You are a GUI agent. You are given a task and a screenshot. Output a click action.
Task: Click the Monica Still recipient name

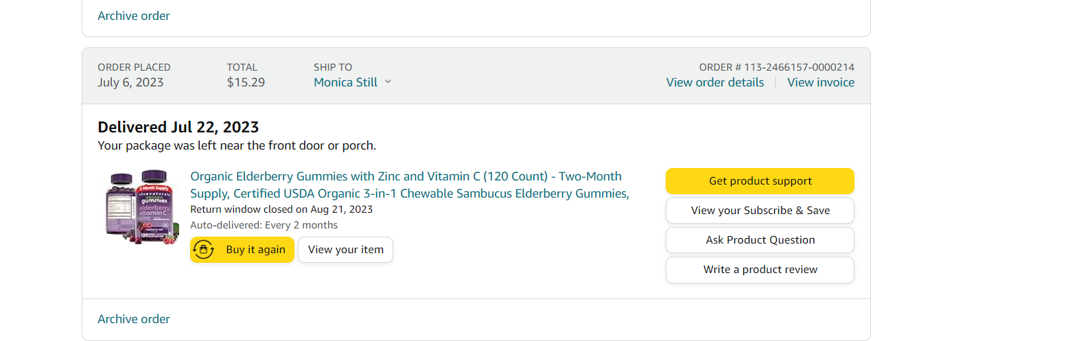click(345, 82)
